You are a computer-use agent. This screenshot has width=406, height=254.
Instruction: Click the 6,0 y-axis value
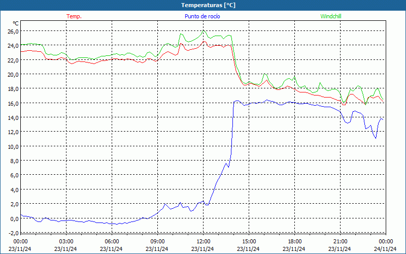click(15, 175)
